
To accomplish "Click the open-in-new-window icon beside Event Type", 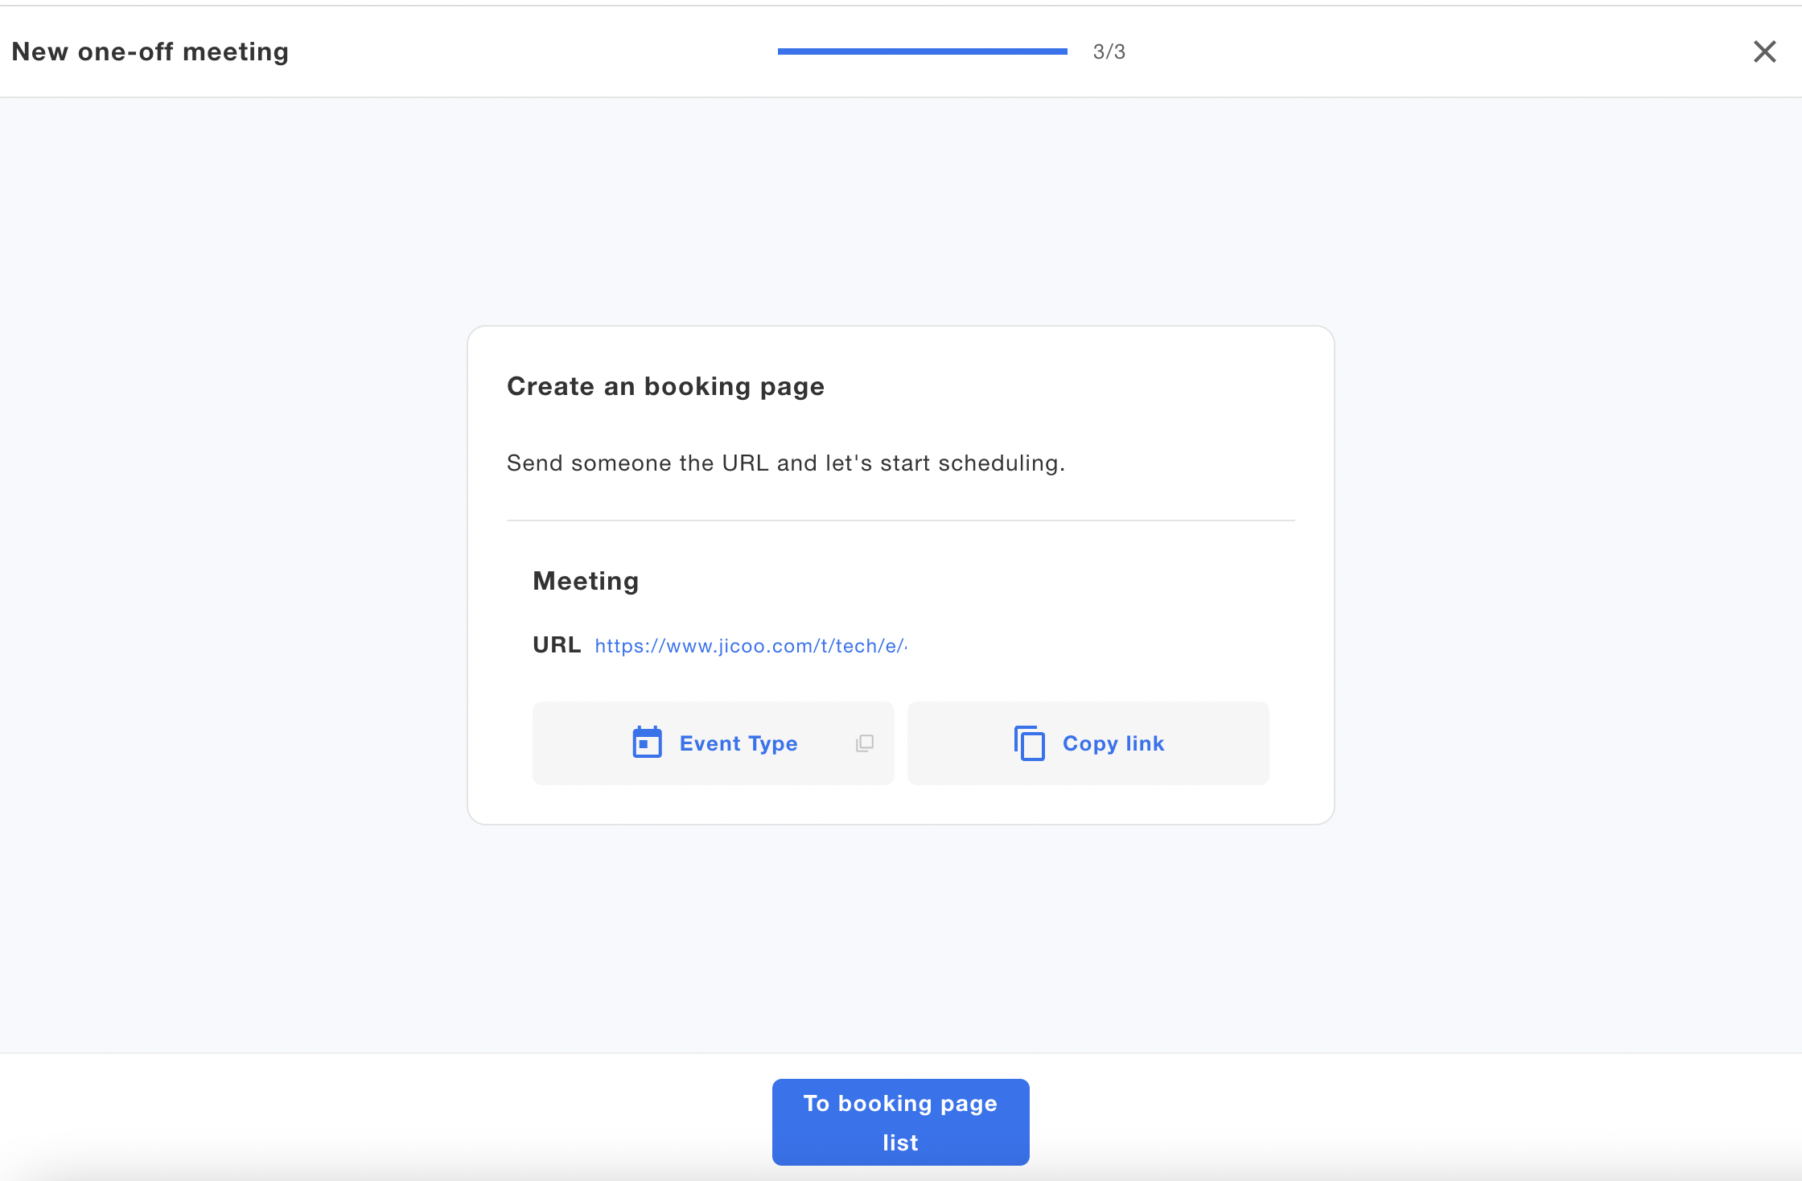I will tap(865, 743).
